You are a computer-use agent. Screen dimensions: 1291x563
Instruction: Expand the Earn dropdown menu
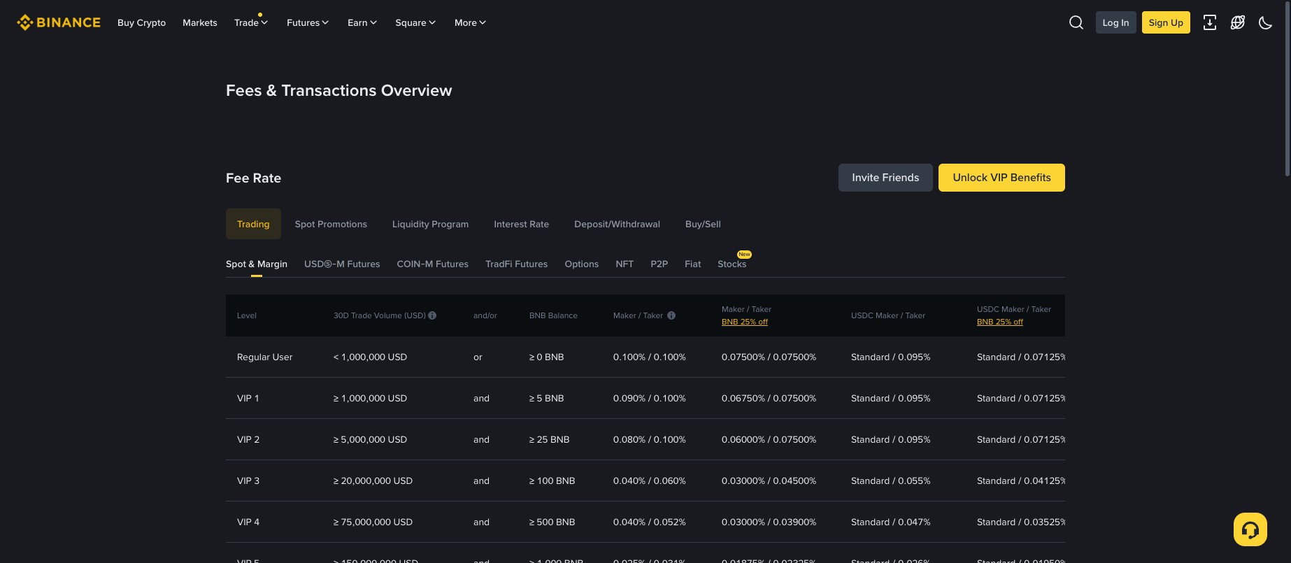(x=362, y=22)
